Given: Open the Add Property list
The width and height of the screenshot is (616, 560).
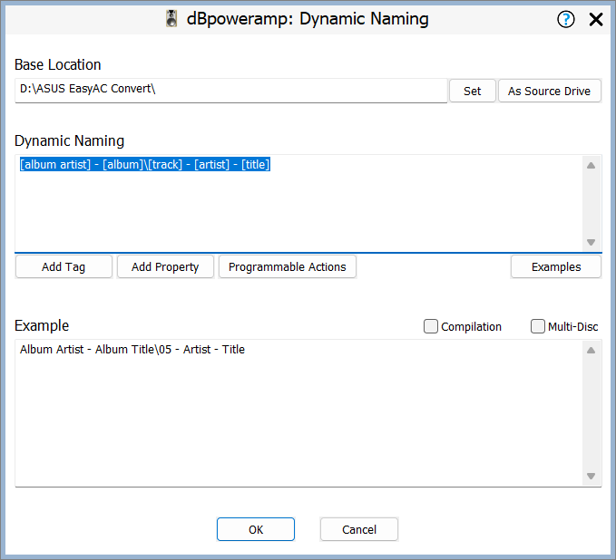Looking at the screenshot, I should [165, 266].
